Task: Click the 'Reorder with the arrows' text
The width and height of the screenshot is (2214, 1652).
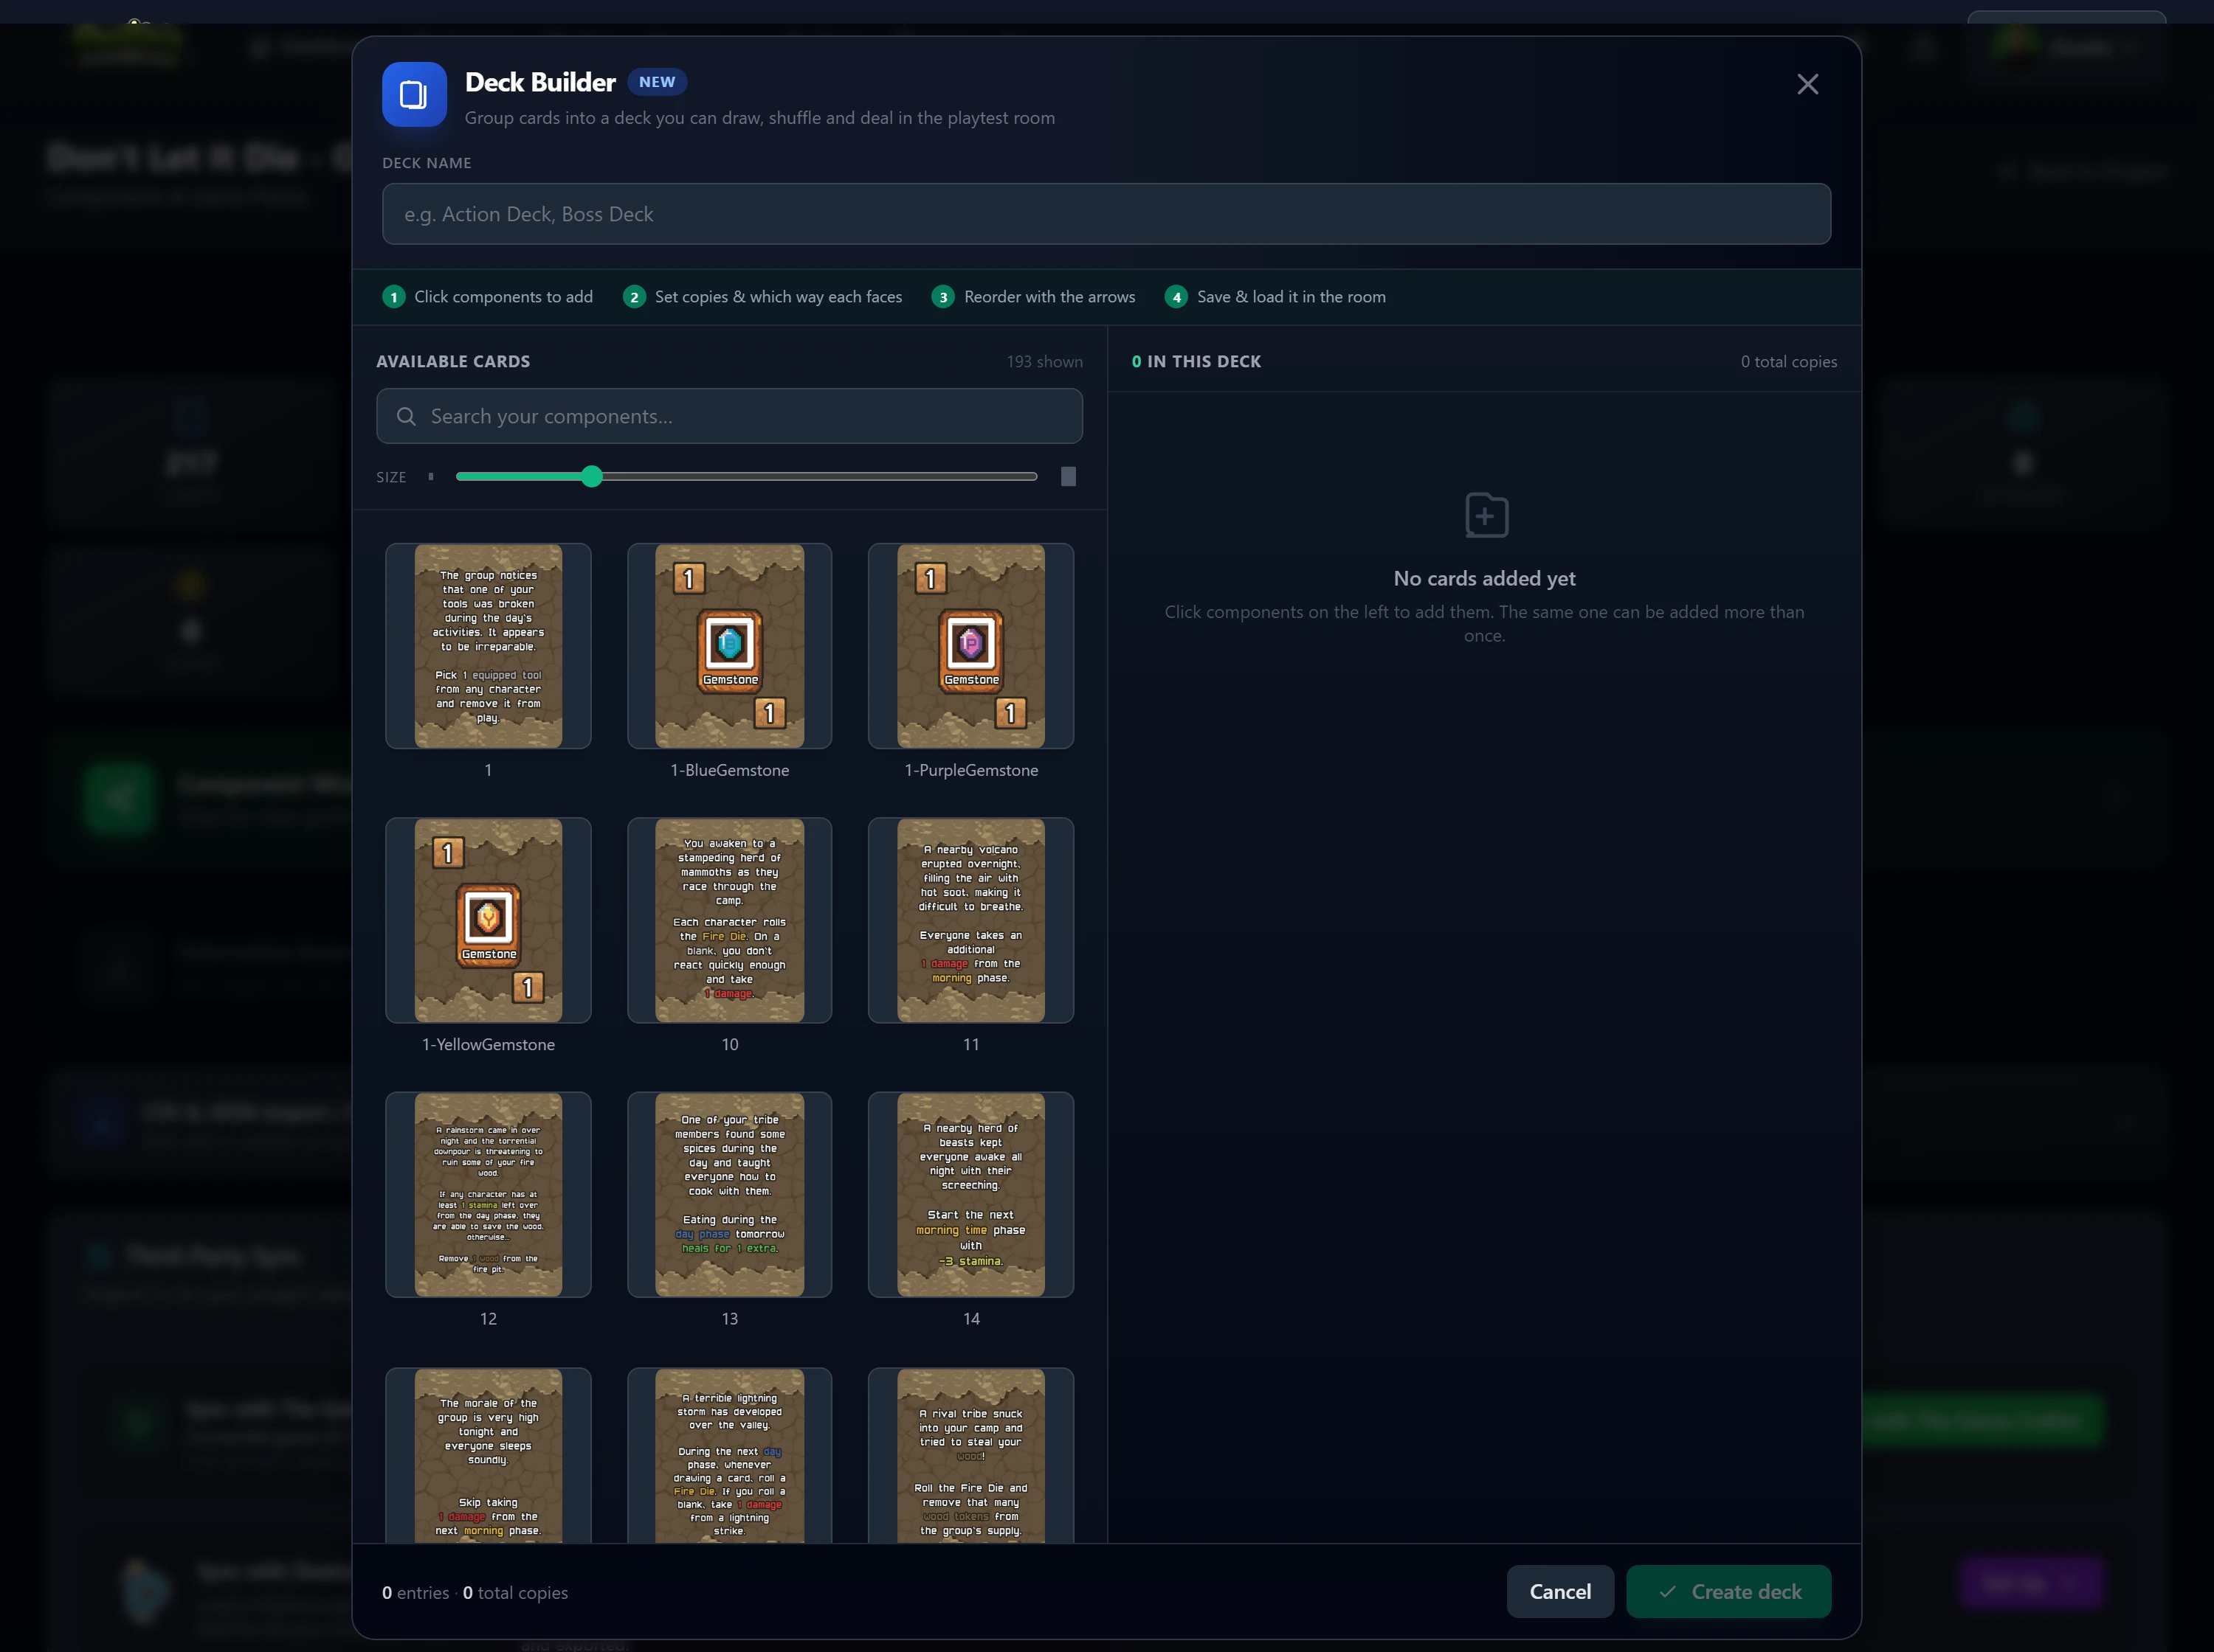Action: tap(1049, 297)
